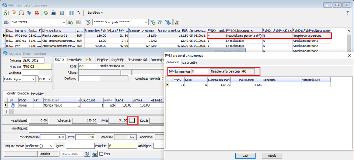
Task: Toggle the filter bar person icon
Action: coord(178,22)
